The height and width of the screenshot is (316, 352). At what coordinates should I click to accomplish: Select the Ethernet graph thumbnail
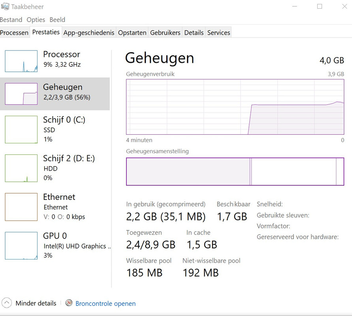21,207
